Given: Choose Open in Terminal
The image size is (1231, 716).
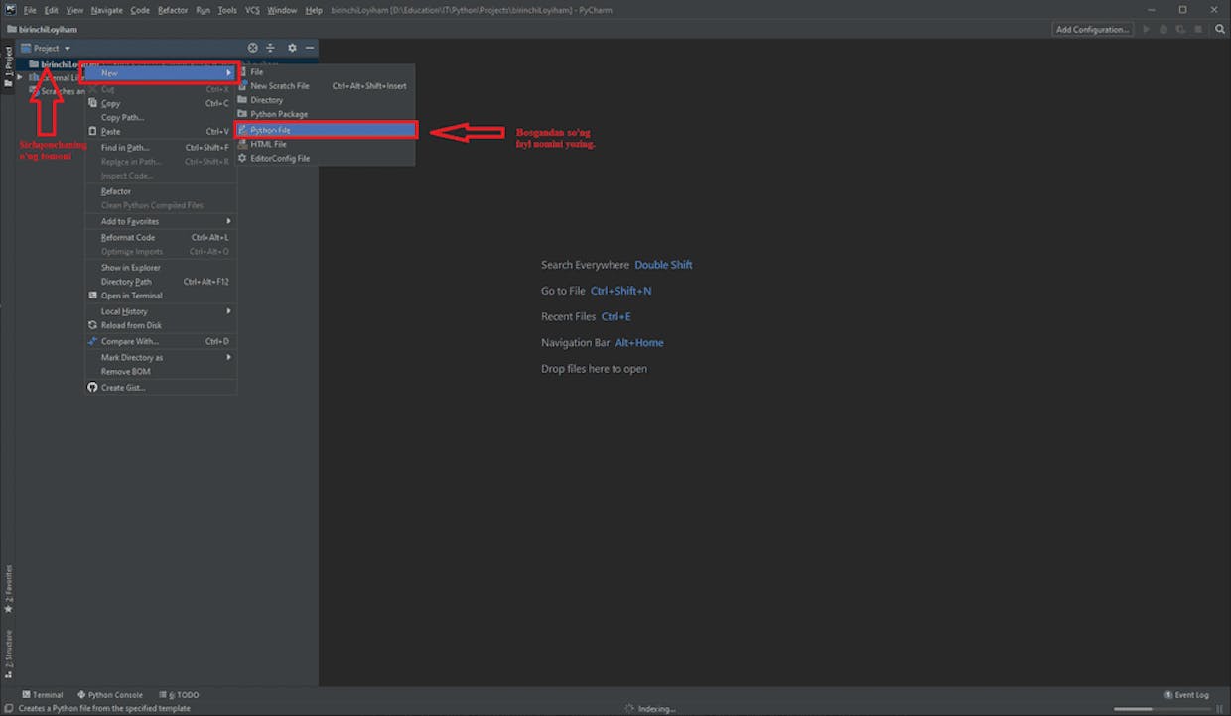Looking at the screenshot, I should click(160, 296).
